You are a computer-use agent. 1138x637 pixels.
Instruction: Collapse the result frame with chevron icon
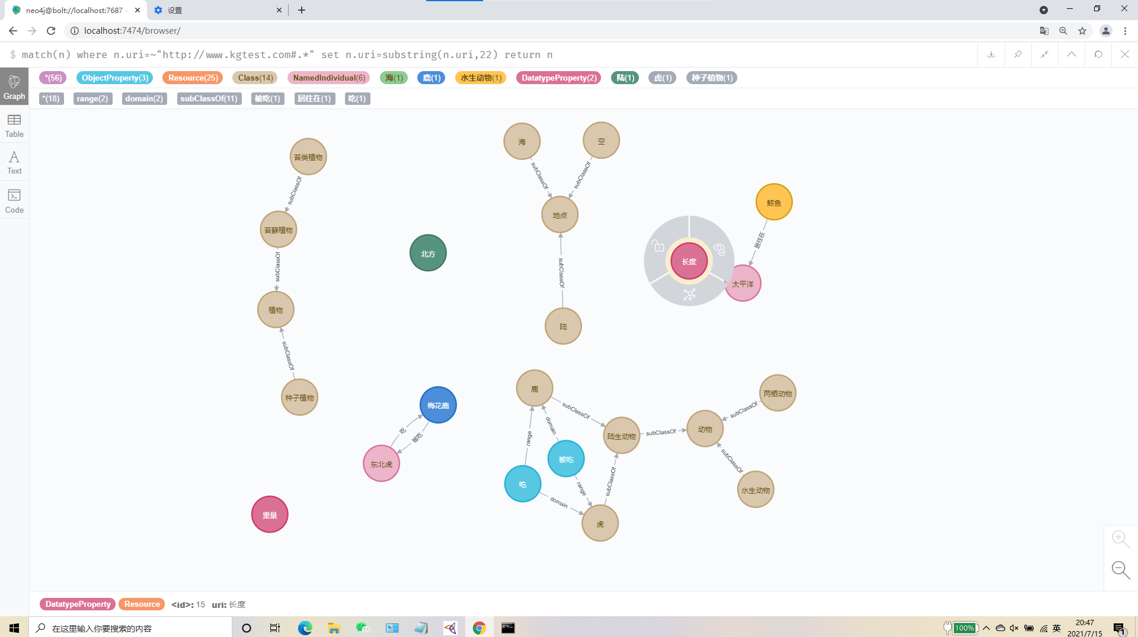click(1071, 54)
